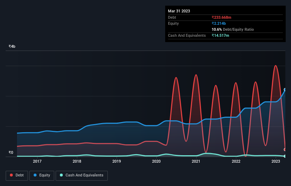Click the 2021 x-axis label
The height and width of the screenshot is (186, 291).
(196, 161)
